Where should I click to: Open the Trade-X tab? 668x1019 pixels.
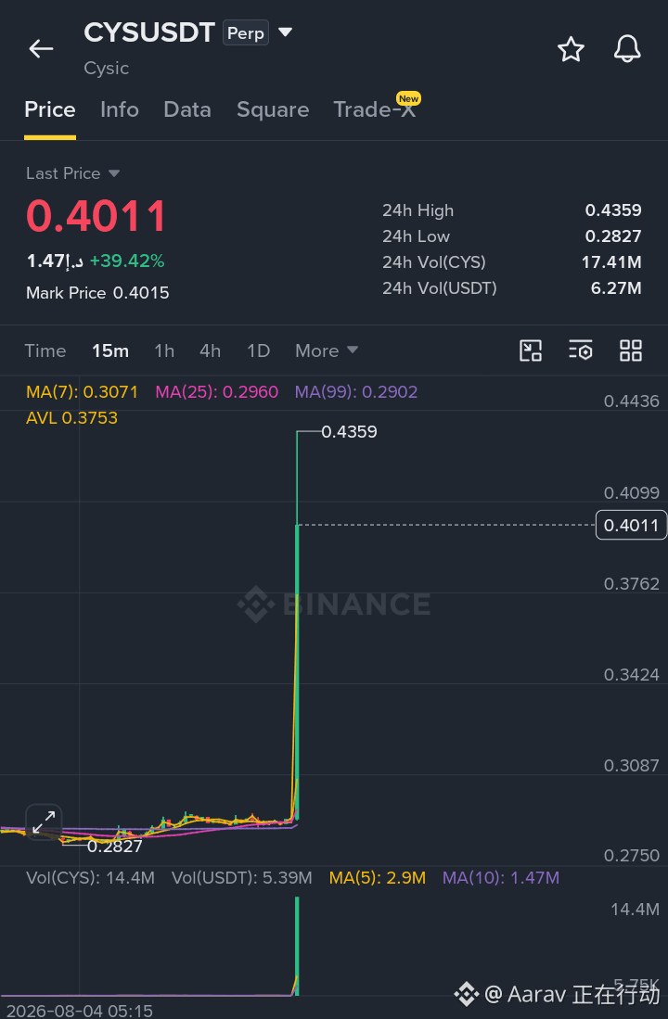(375, 109)
